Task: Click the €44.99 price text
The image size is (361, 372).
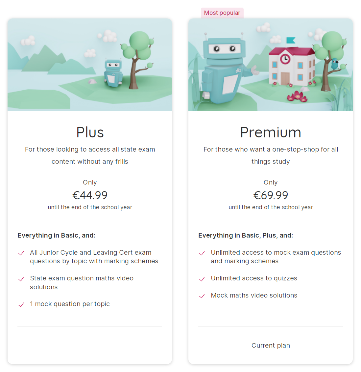Action: (x=90, y=195)
